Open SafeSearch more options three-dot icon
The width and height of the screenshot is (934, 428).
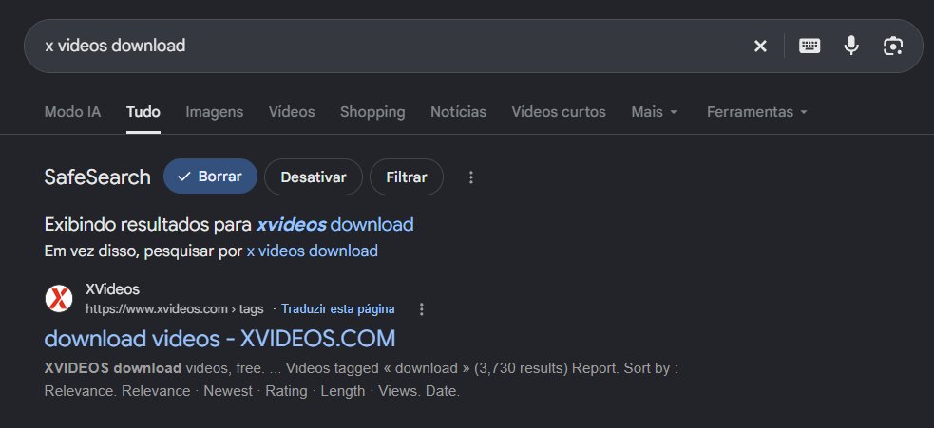click(470, 177)
